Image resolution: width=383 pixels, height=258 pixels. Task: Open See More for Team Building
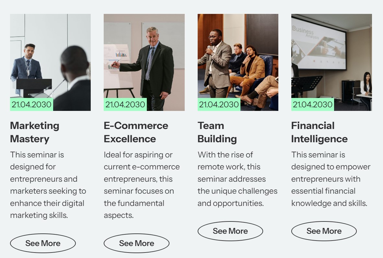point(230,231)
